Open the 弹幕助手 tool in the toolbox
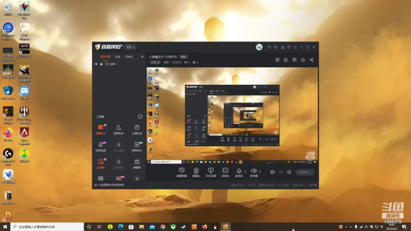The height and width of the screenshot is (231, 411). (100, 129)
